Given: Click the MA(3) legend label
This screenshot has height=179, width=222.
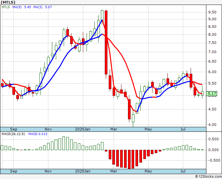Looking at the screenshot, I should [38, 7].
